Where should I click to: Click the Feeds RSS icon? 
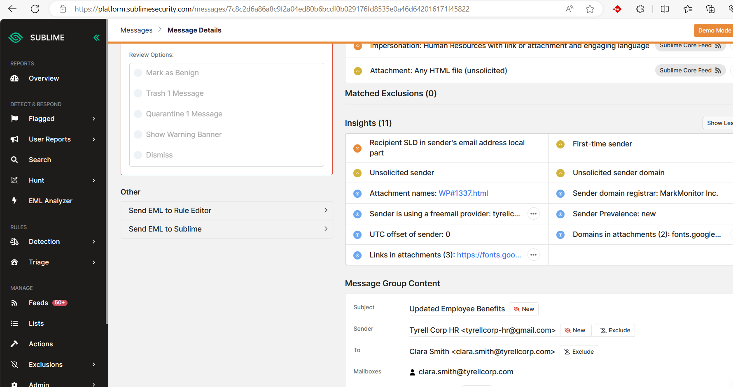point(14,303)
